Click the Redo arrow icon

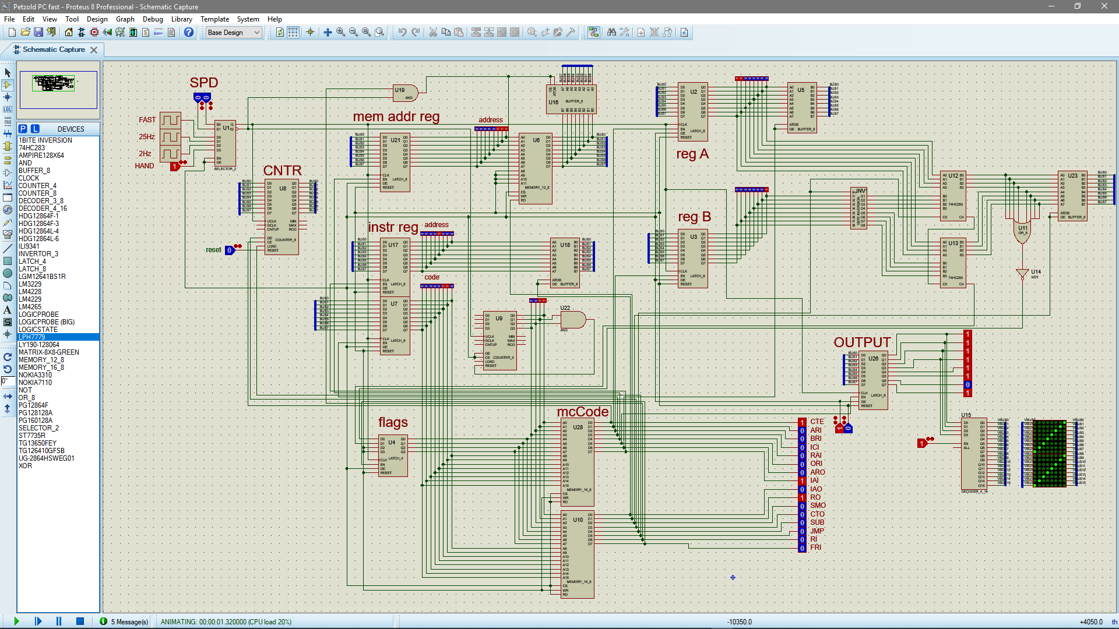(416, 33)
